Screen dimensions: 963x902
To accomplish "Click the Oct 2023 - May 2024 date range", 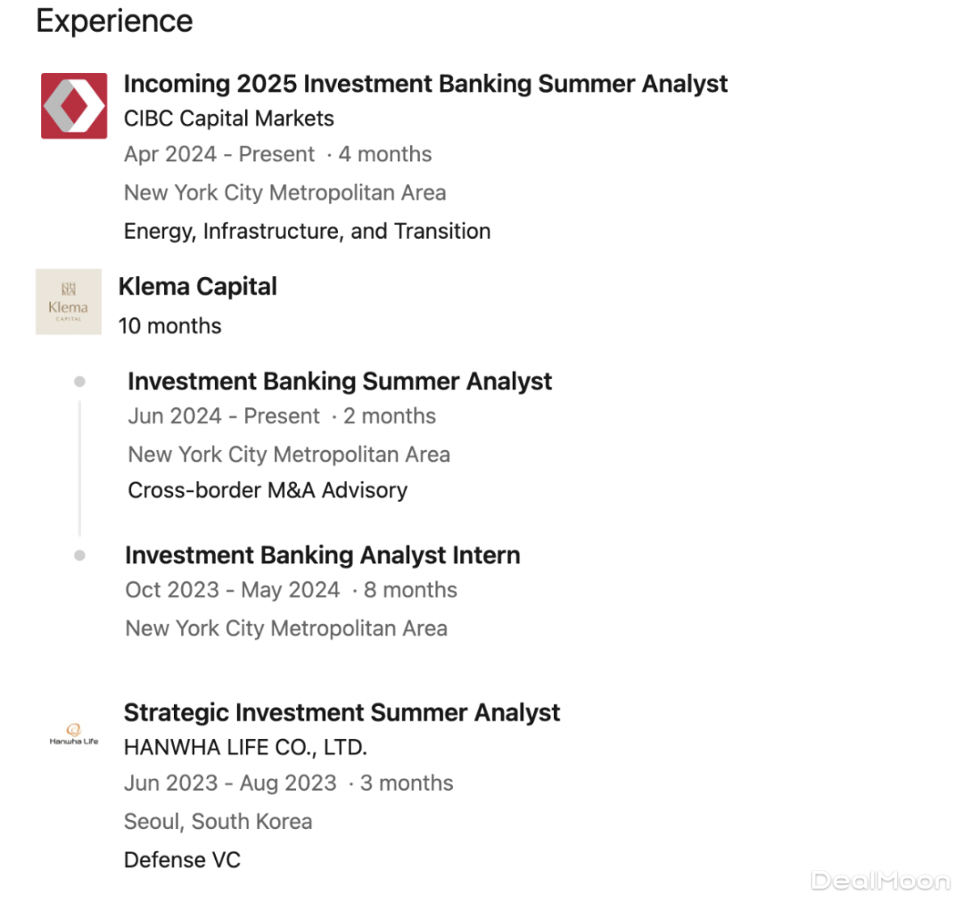I will (x=233, y=590).
